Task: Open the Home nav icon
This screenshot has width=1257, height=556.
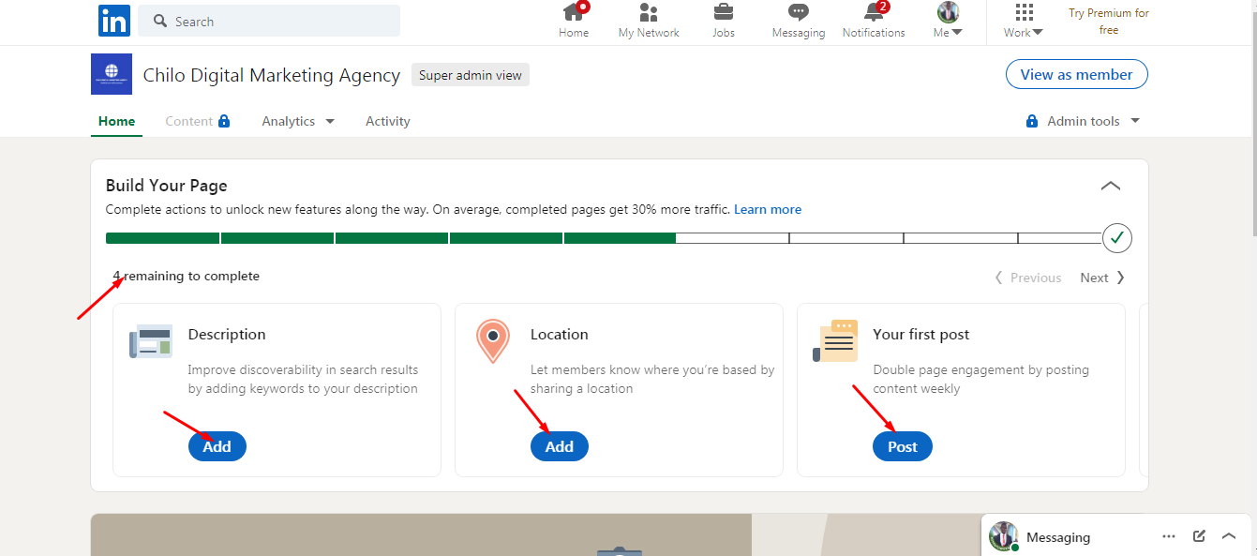Action: [x=574, y=21]
